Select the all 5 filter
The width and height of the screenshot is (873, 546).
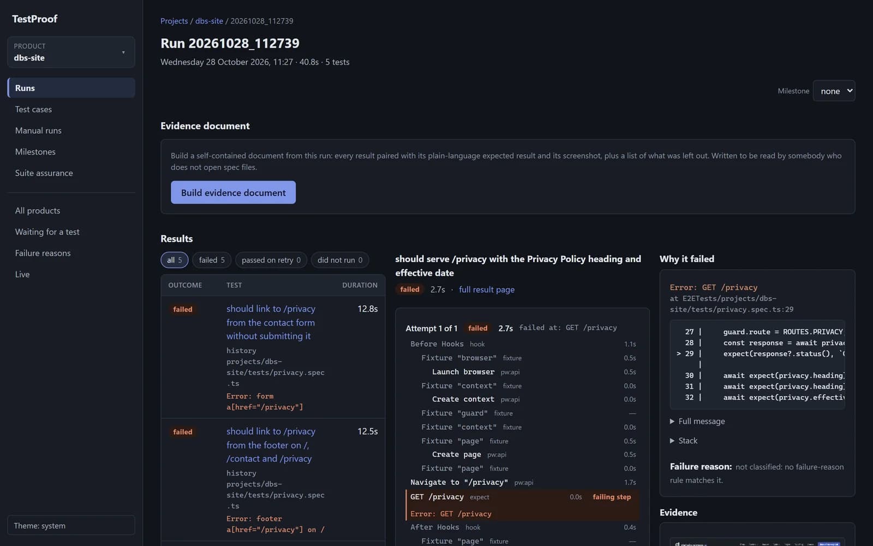[x=175, y=260]
